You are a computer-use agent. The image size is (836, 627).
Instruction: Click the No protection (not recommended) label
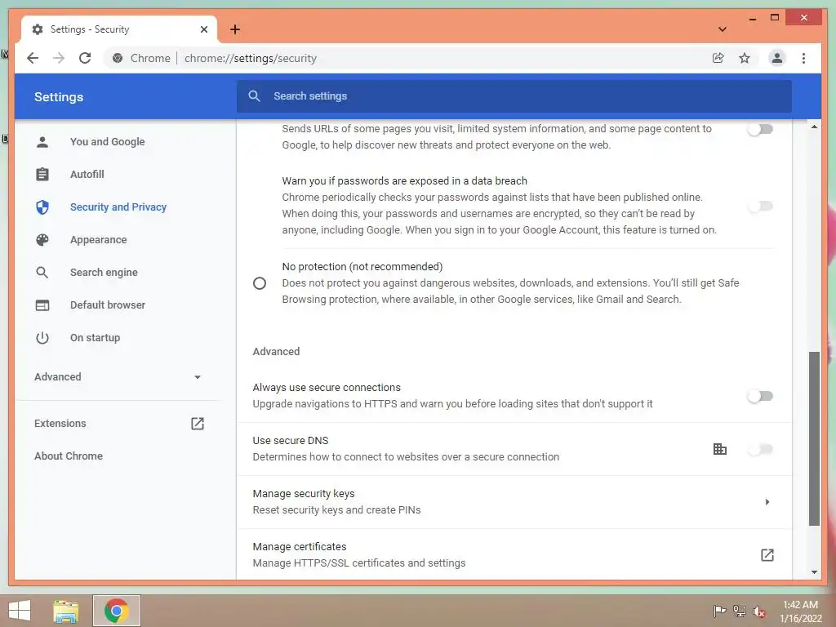tap(362, 267)
